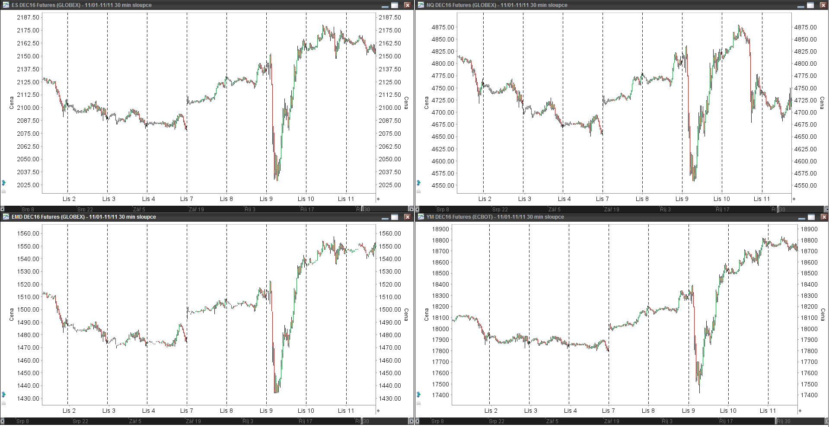The height and width of the screenshot is (427, 829).
Task: Click YM DEC16 Futures (ECBOT) window title
Action: 495,217
